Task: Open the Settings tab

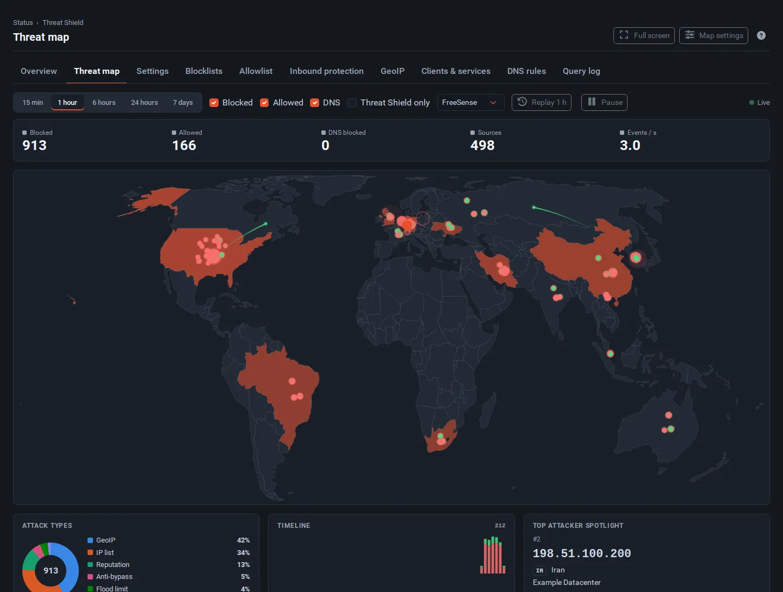Action: 152,71
